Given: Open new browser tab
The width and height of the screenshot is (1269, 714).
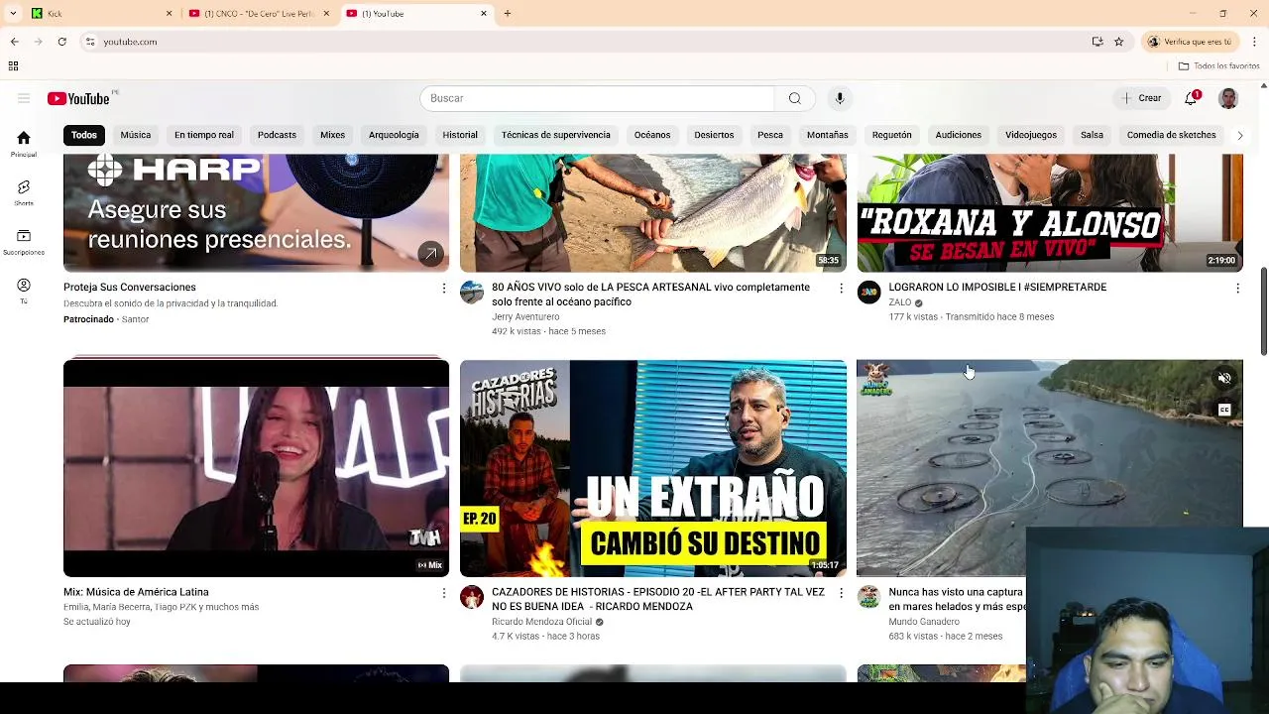Looking at the screenshot, I should tap(507, 14).
